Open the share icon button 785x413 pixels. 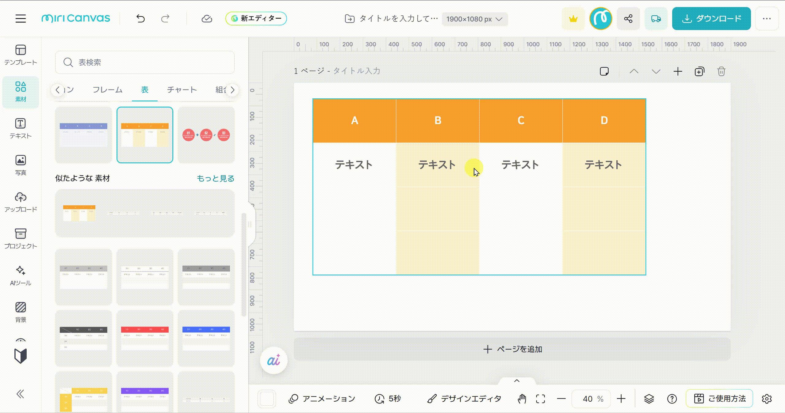pyautogui.click(x=628, y=19)
